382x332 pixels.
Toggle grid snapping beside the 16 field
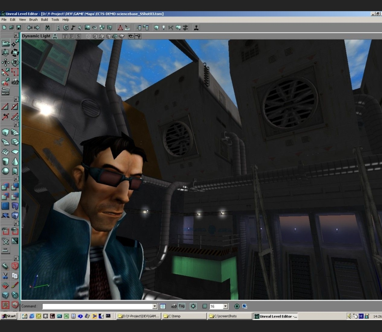coord(205,306)
